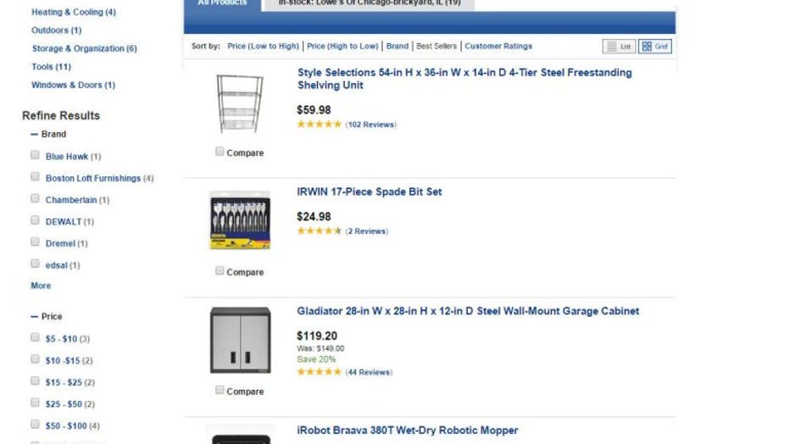
Task: Open iRobot Braava 380T mopper link
Action: coord(407,430)
